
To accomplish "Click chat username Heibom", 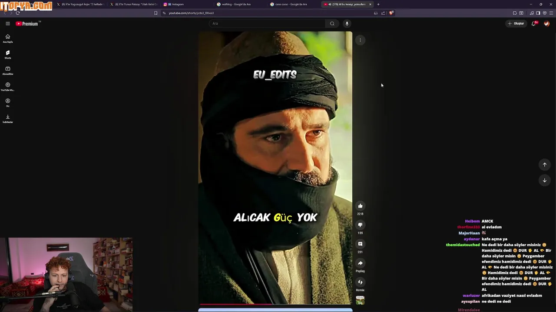I will click(472, 221).
